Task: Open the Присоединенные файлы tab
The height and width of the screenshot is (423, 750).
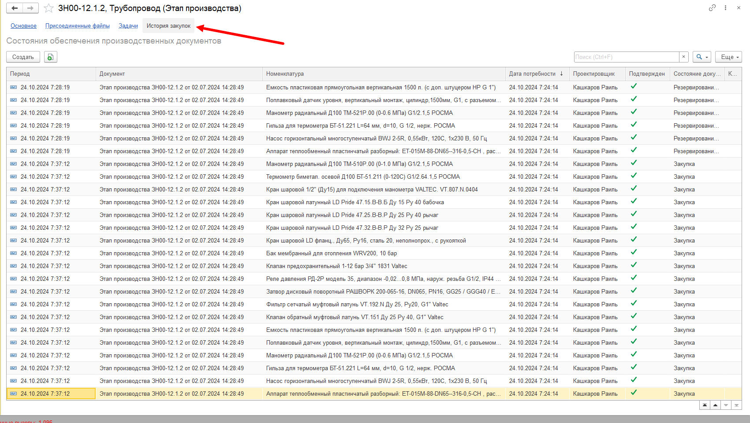Action: pyautogui.click(x=78, y=26)
